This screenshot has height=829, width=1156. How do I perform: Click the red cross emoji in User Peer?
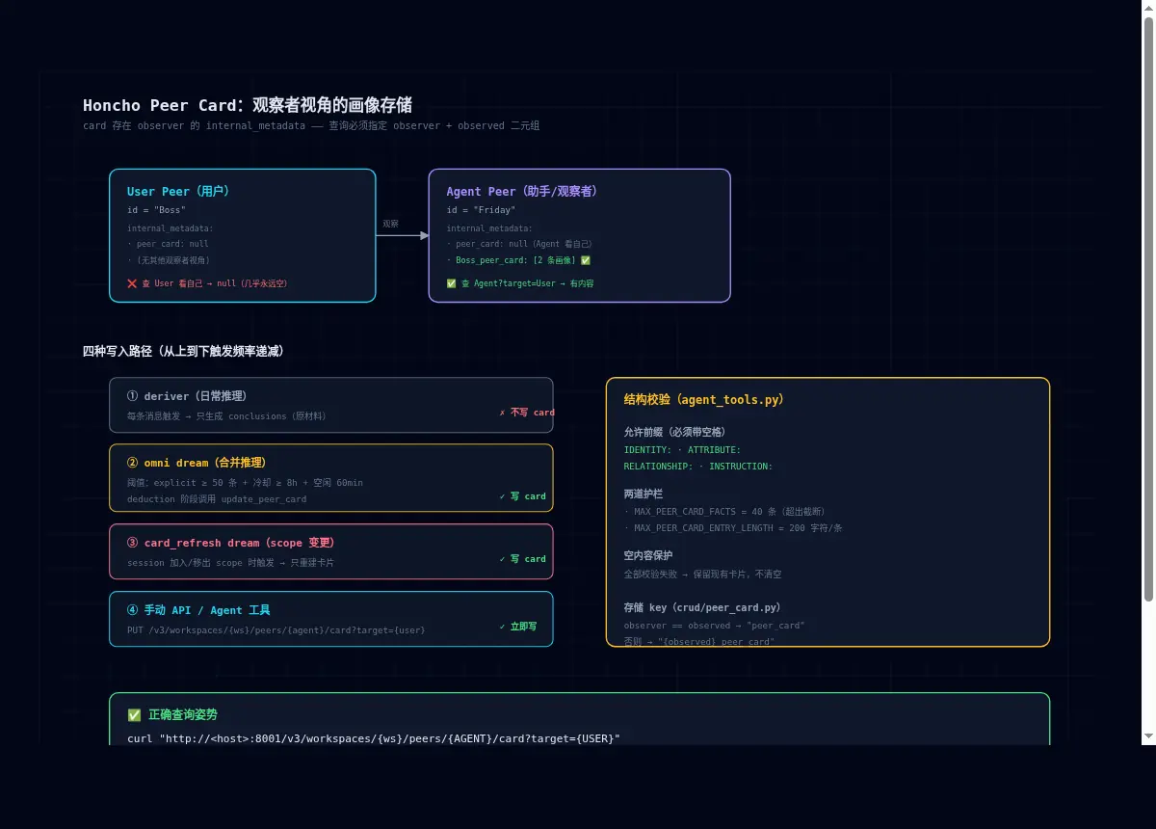133,283
